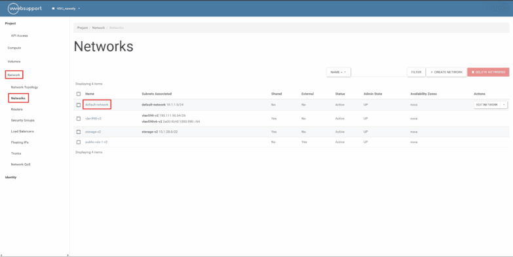Click the Name column header
Viewport: 513px width, 257px height.
[x=90, y=94]
